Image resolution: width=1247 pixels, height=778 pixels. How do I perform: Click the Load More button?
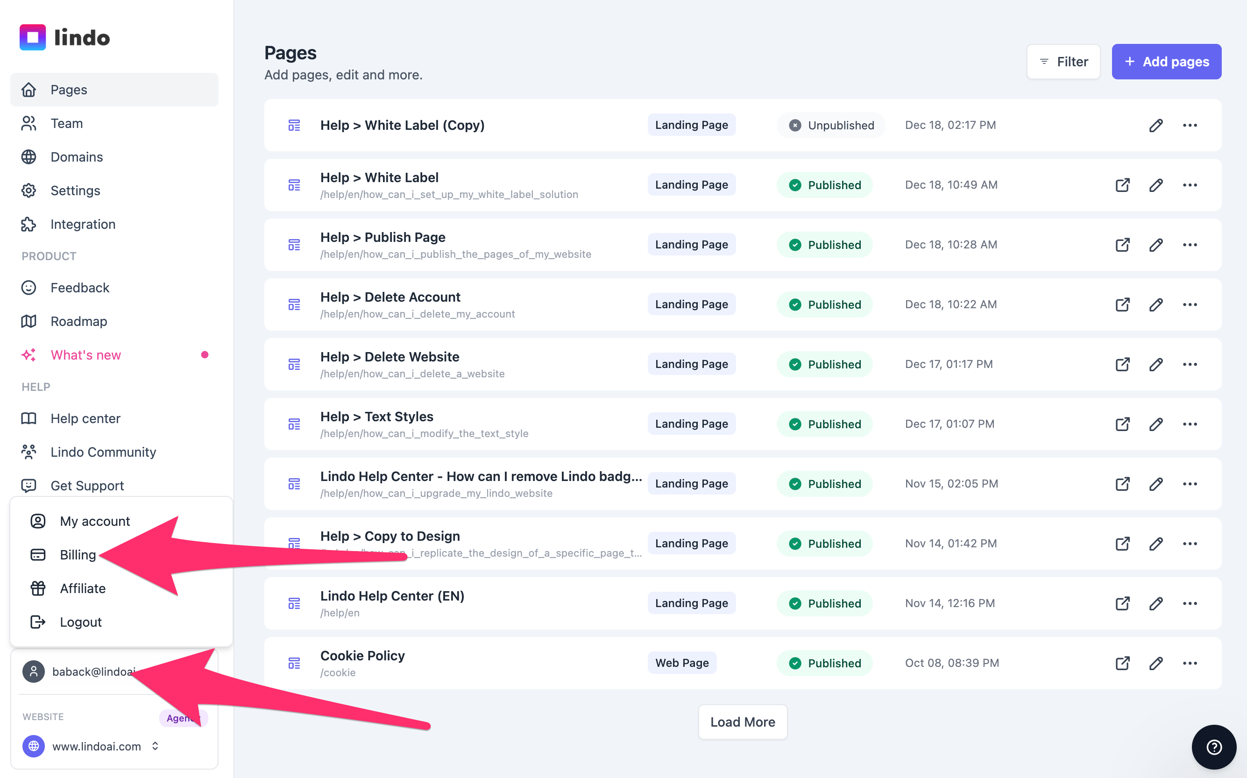742,722
